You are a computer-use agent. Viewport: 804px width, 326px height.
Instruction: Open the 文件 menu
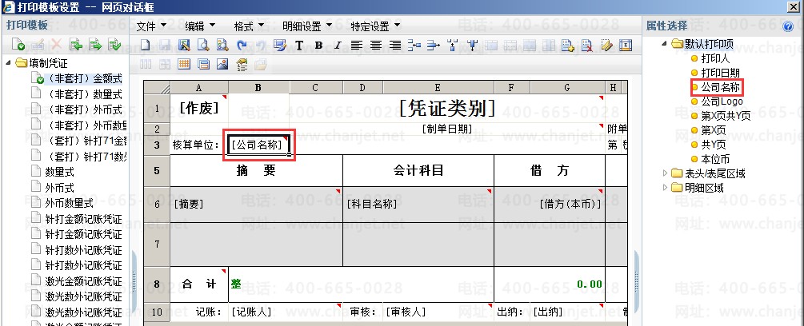[151, 26]
